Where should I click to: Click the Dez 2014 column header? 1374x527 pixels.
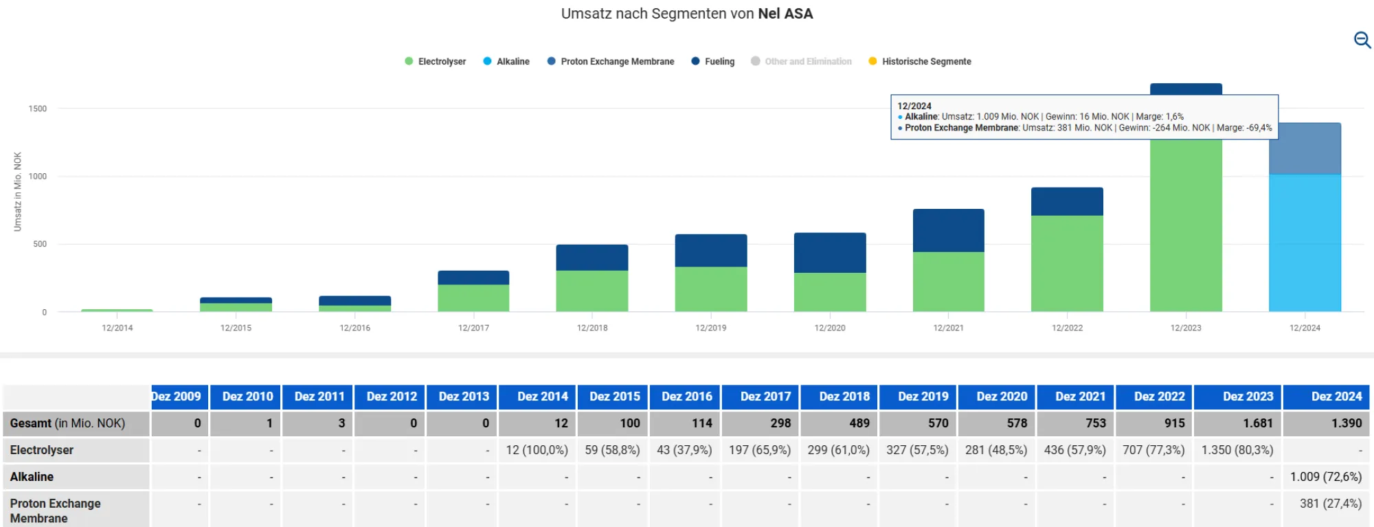537,396
